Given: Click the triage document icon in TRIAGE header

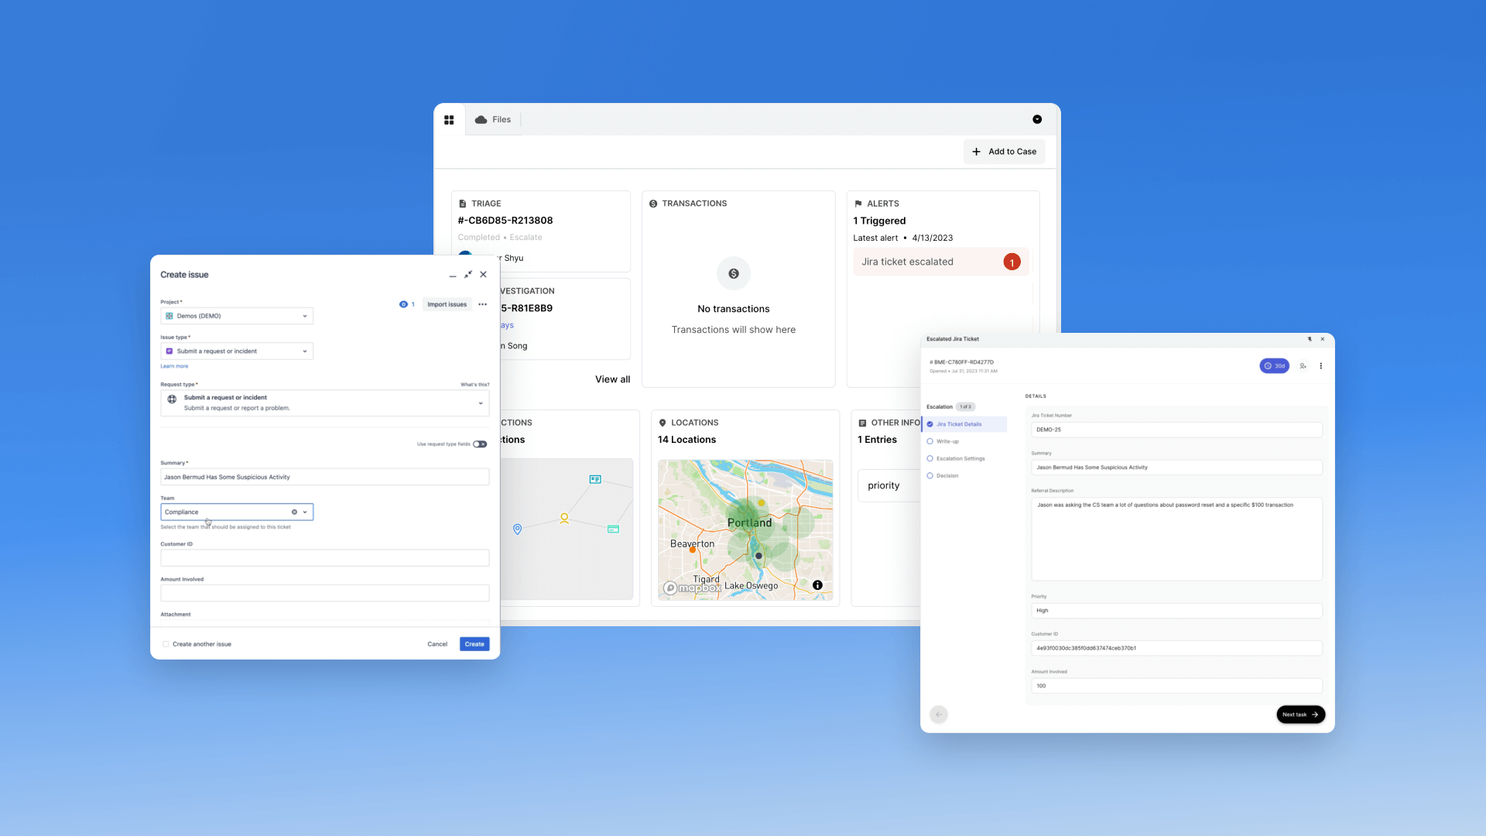Looking at the screenshot, I should click(462, 202).
